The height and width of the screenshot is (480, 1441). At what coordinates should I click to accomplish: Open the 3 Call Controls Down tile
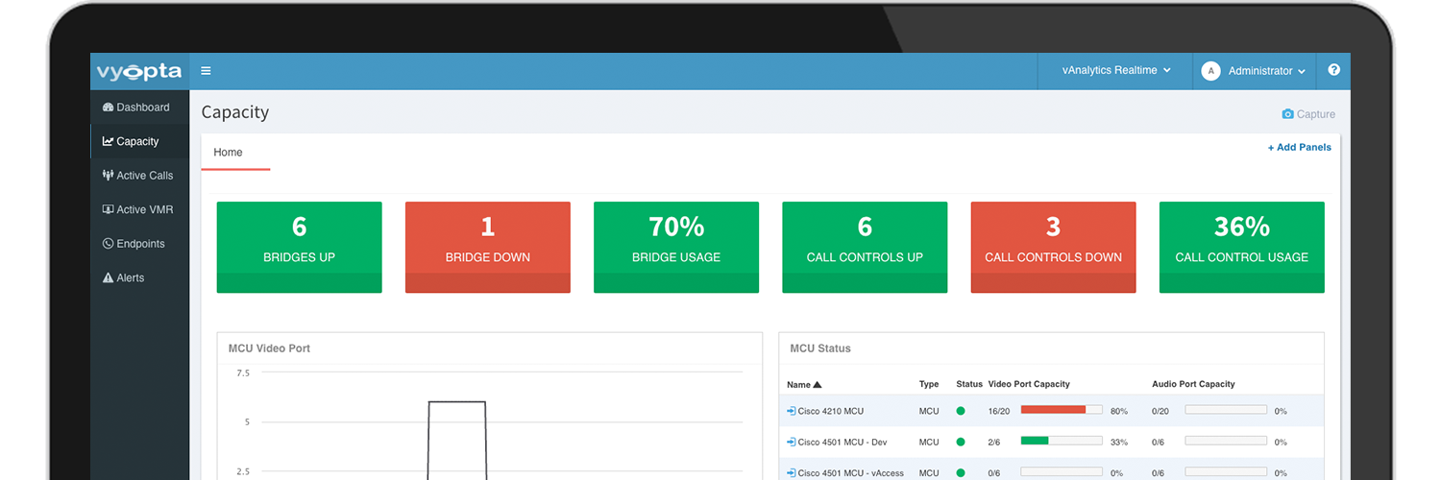click(1054, 247)
